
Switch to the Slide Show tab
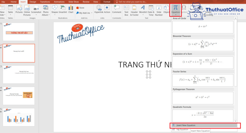click(73, 2)
